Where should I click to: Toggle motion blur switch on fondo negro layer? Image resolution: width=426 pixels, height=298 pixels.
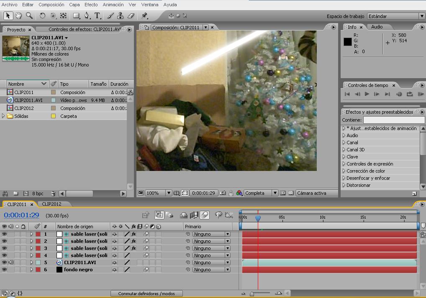pos(146,270)
